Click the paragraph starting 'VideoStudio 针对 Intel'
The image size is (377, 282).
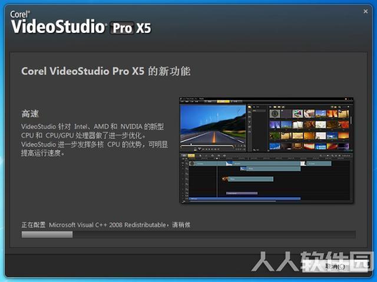tap(94, 140)
